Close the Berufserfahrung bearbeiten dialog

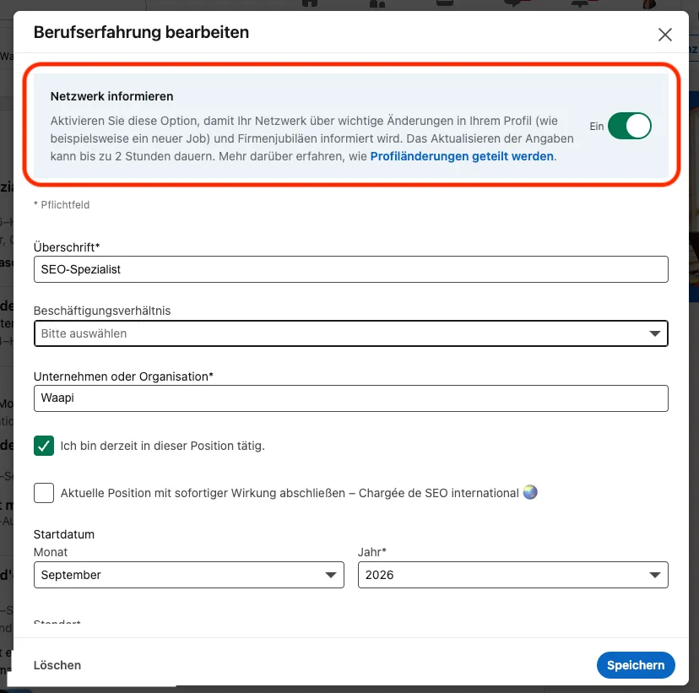click(x=664, y=35)
